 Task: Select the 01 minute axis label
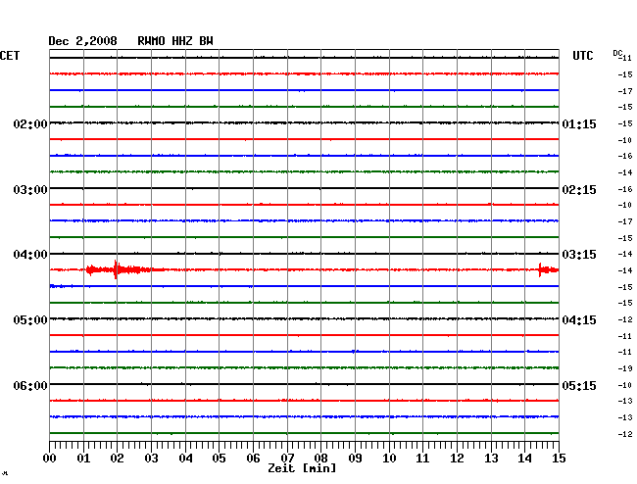[x=83, y=458]
